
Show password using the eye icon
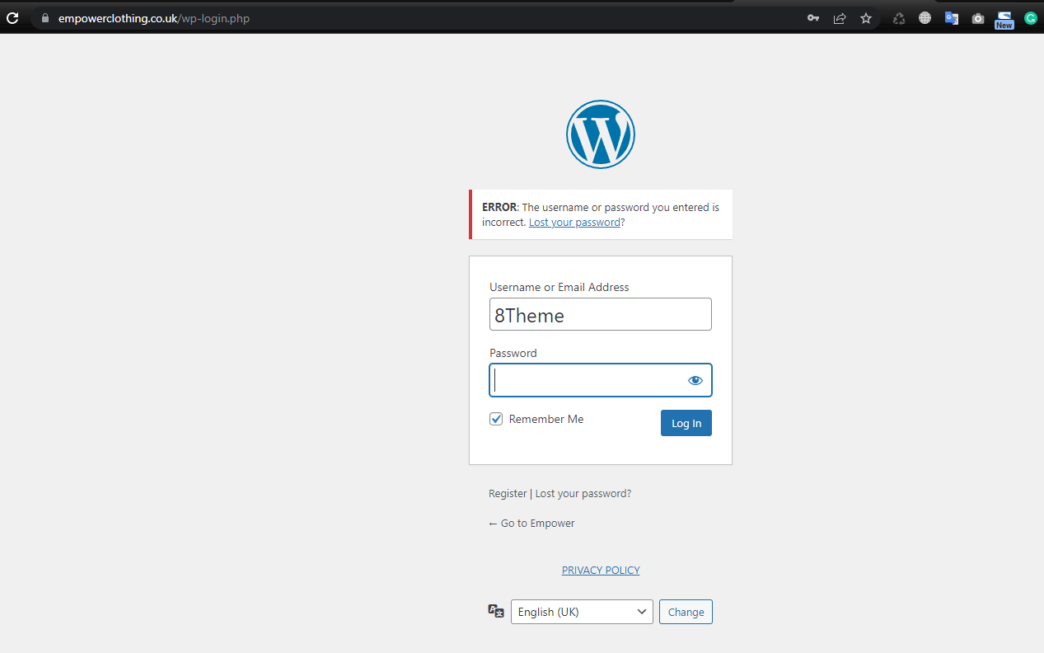(695, 380)
